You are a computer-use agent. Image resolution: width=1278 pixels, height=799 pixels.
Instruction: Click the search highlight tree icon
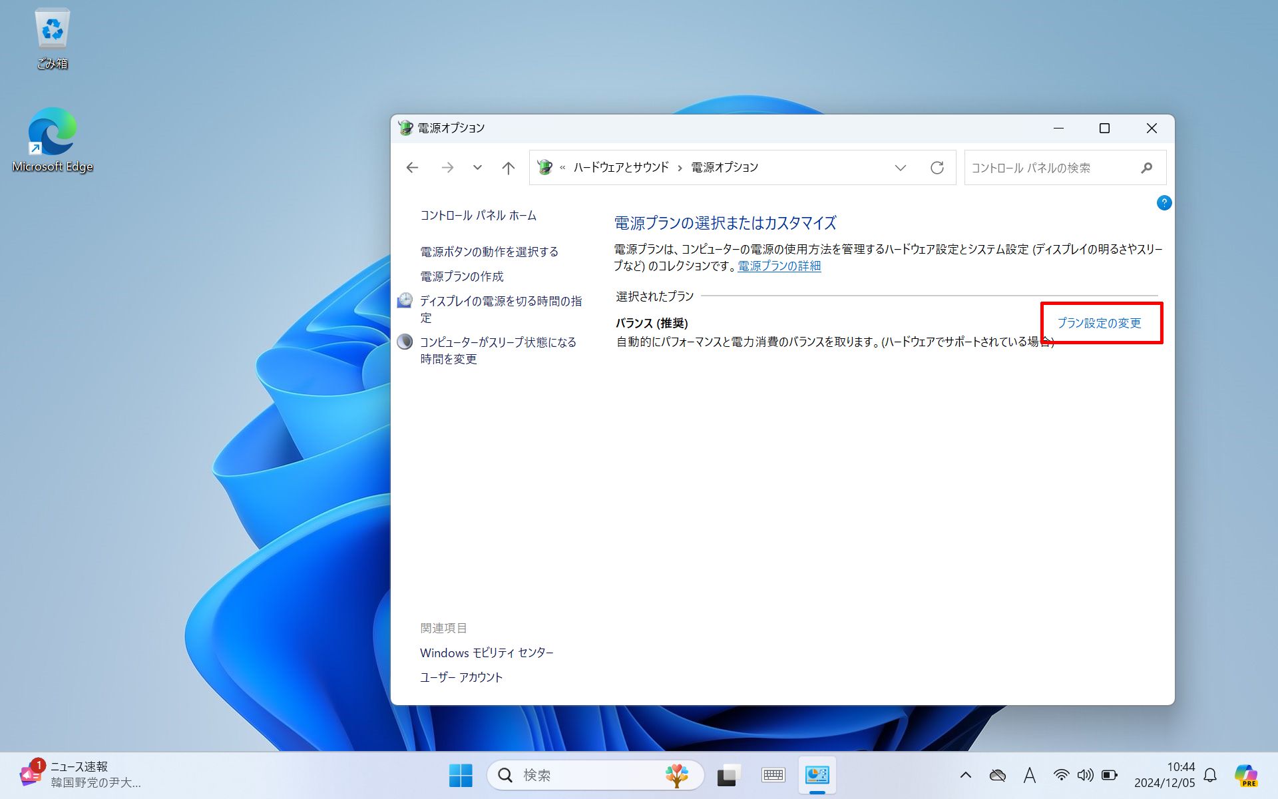click(x=676, y=775)
